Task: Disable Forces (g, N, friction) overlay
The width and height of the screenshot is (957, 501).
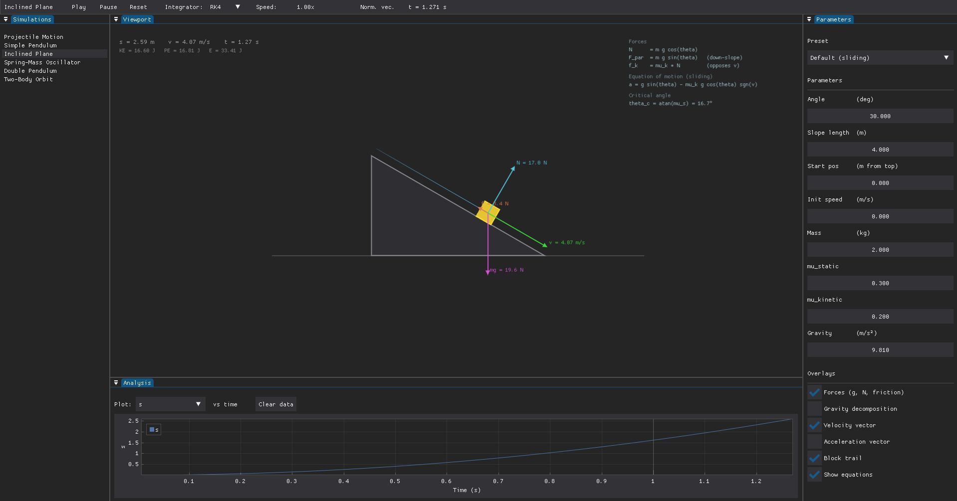Action: [814, 392]
